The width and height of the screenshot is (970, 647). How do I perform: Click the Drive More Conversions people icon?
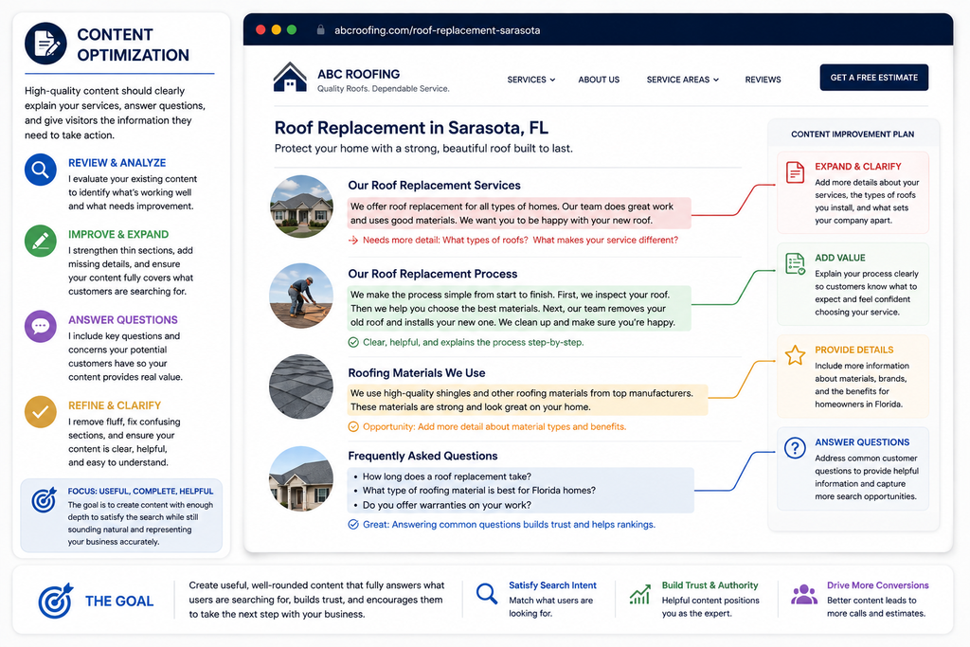(804, 594)
